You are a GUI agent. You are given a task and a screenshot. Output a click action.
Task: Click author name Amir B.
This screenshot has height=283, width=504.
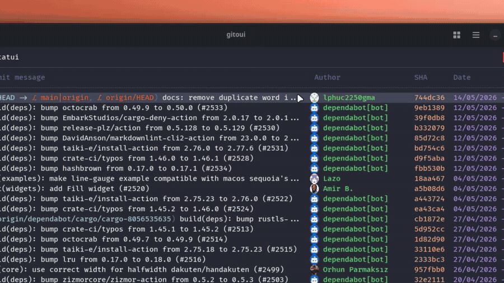point(338,188)
